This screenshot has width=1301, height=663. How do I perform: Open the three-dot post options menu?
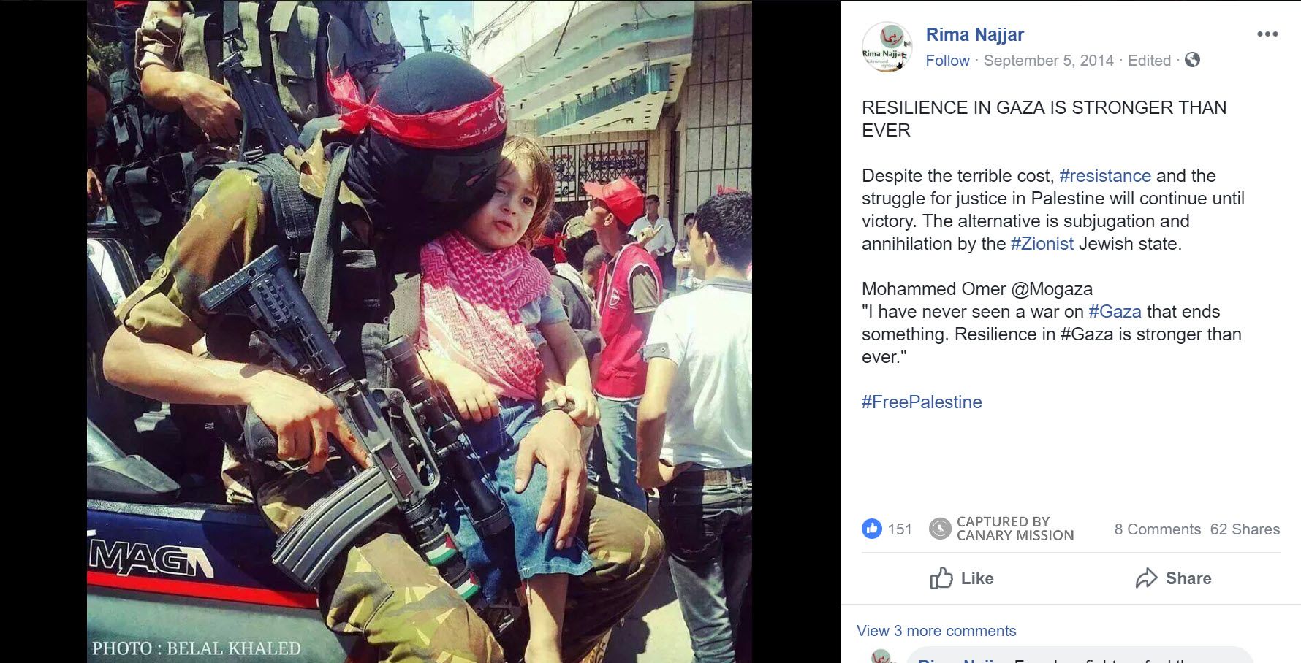coord(1267,34)
